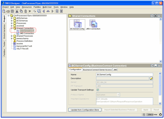Image resolution: width=164 pixels, height=119 pixels.
Task: Click the Open Project toolbar icon
Action: pos(8,11)
